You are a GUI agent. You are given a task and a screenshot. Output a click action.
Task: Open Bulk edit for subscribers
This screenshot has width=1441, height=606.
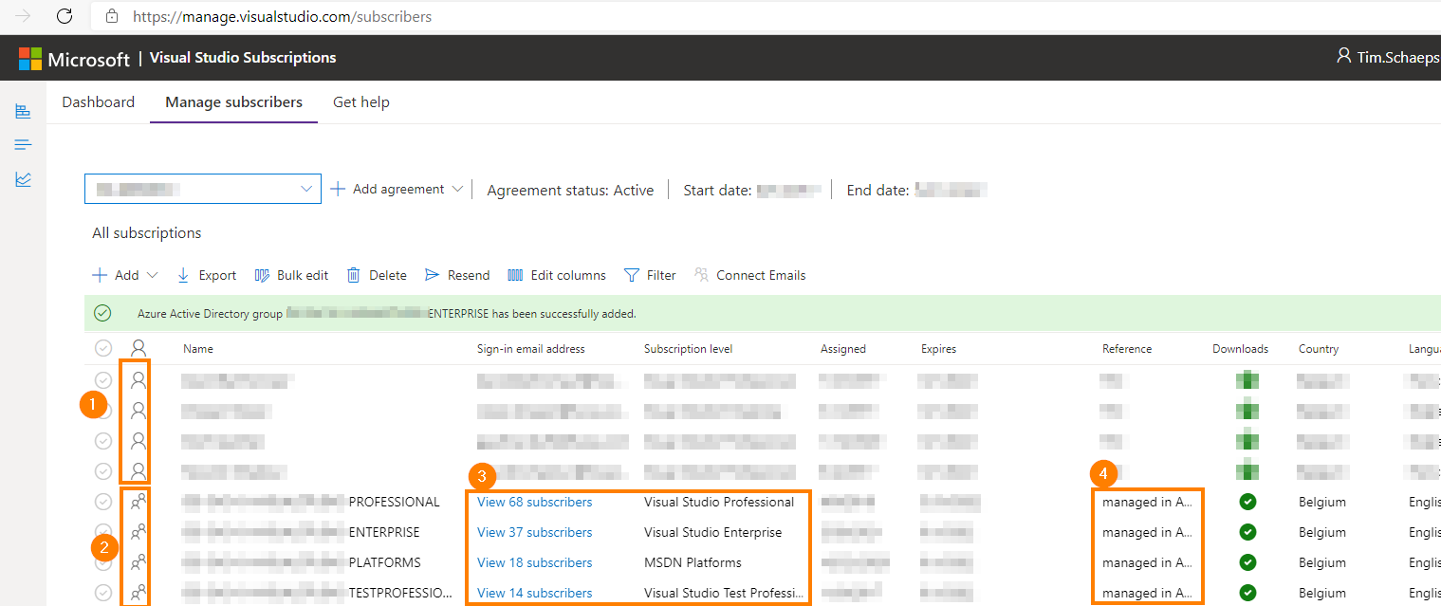coord(291,275)
